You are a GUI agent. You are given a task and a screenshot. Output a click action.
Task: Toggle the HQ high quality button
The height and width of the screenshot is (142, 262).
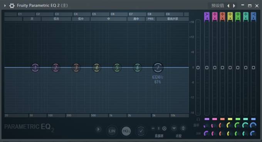point(126,131)
